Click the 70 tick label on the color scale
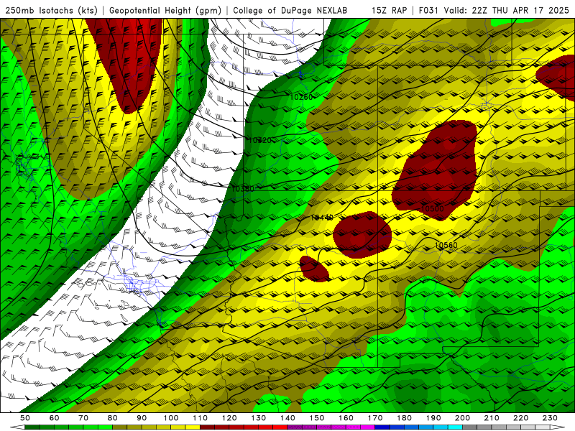Image resolution: width=575 pixels, height=431 pixels. point(83,418)
